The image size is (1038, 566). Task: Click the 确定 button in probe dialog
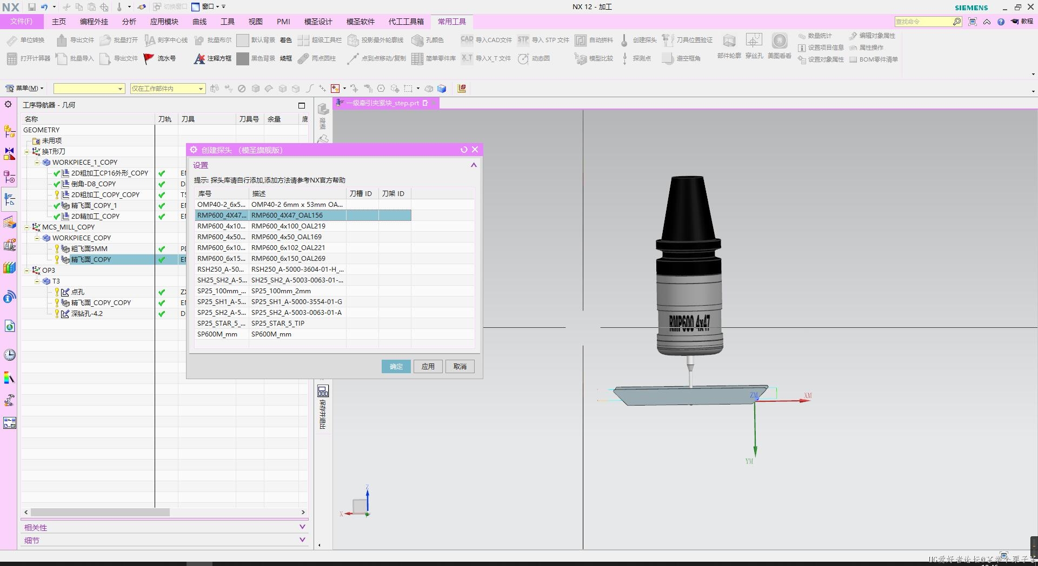click(x=396, y=366)
